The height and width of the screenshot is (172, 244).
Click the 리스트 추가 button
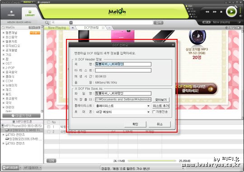[x=161, y=106]
